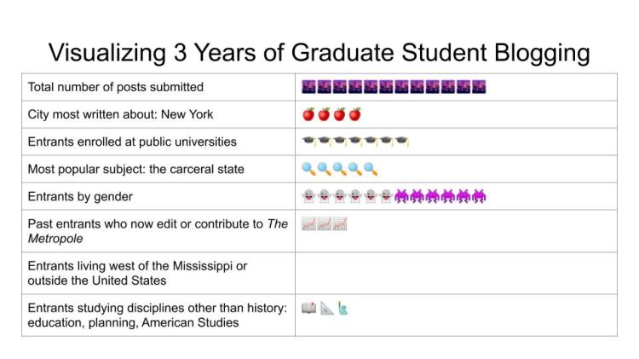Viewport: 639px width, 359px height.
Task: Click the last magnifying glass emoji
Action: [371, 169]
